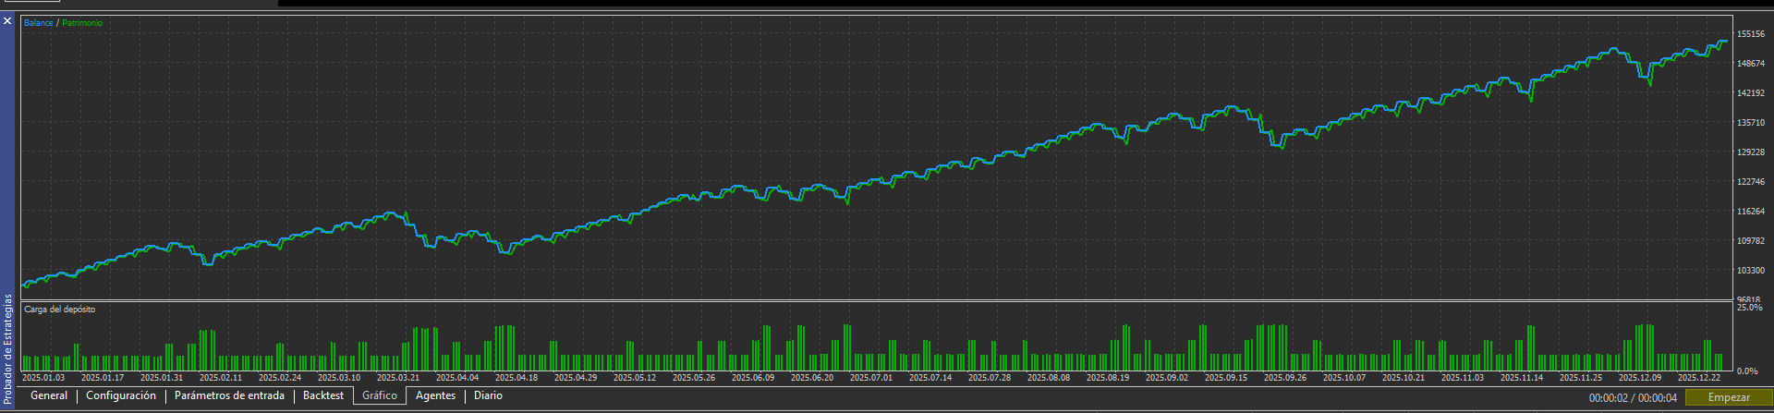Click the Empezar button
Image resolution: width=1774 pixels, height=413 pixels.
point(1729,397)
